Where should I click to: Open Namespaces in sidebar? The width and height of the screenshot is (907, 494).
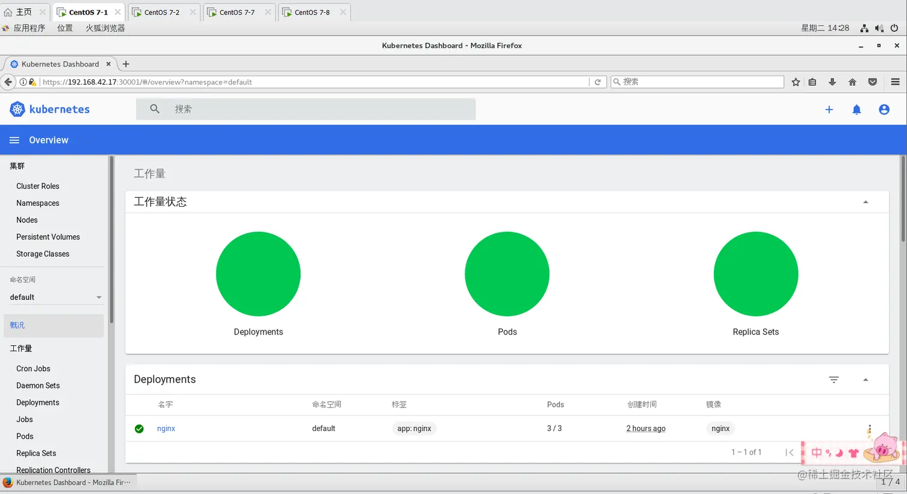tap(38, 203)
